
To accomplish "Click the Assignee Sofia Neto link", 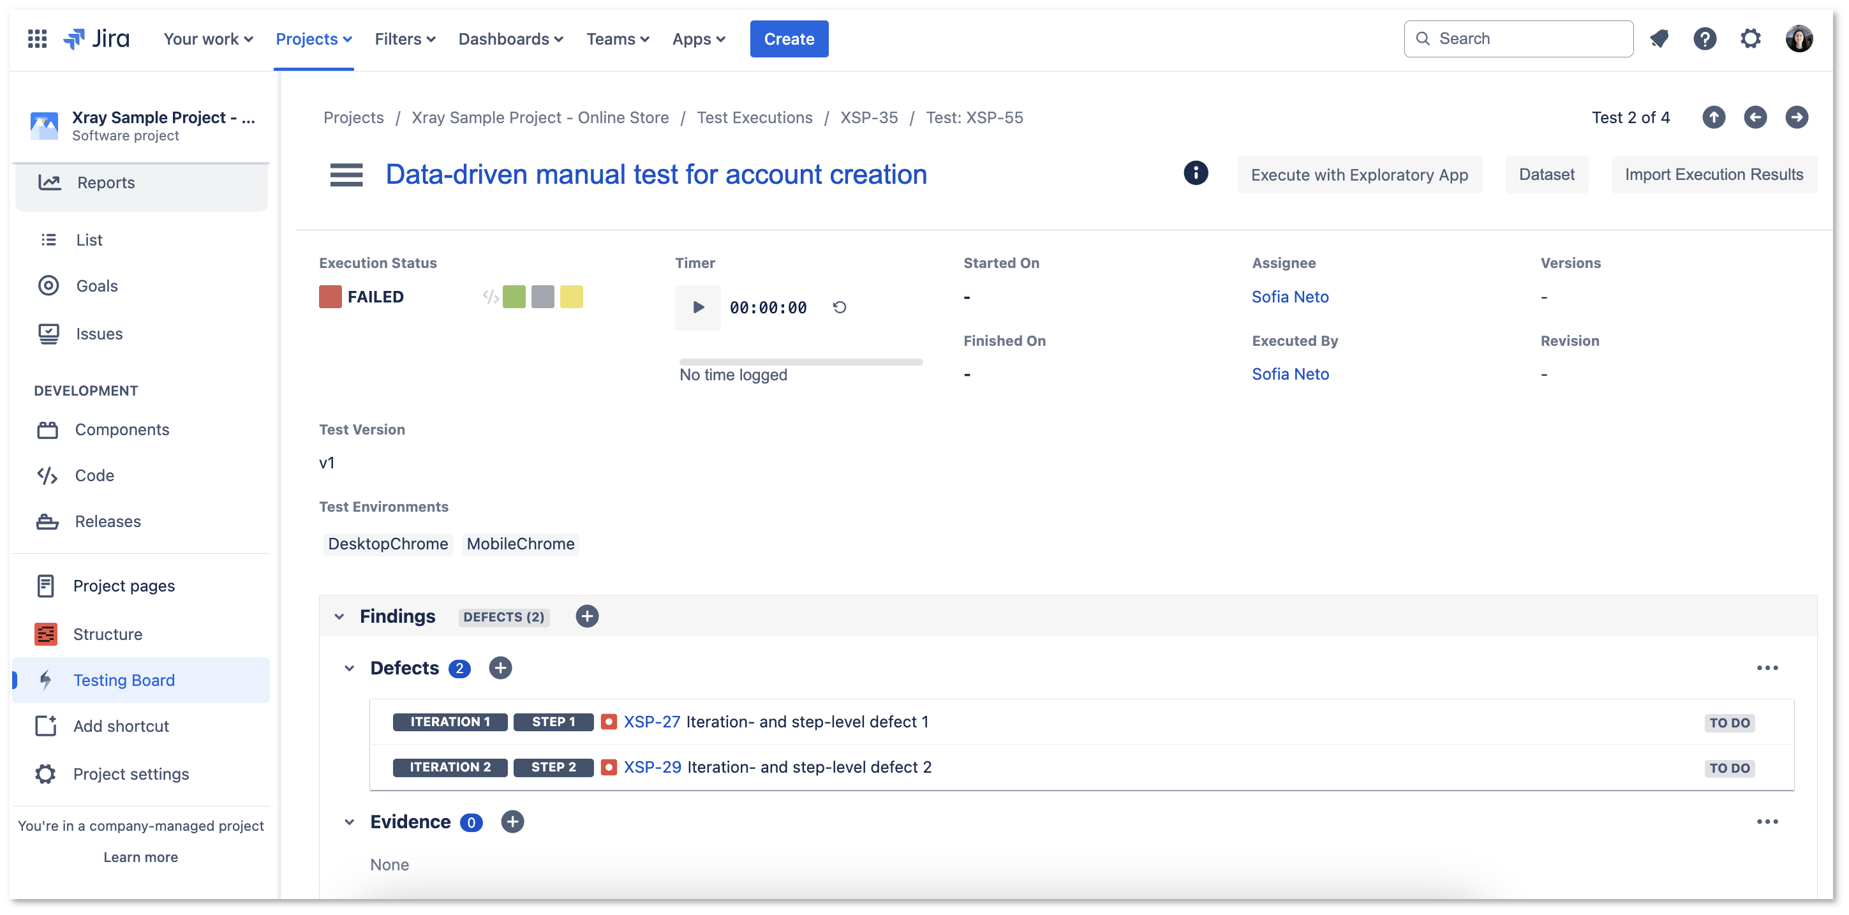I will click(1290, 297).
